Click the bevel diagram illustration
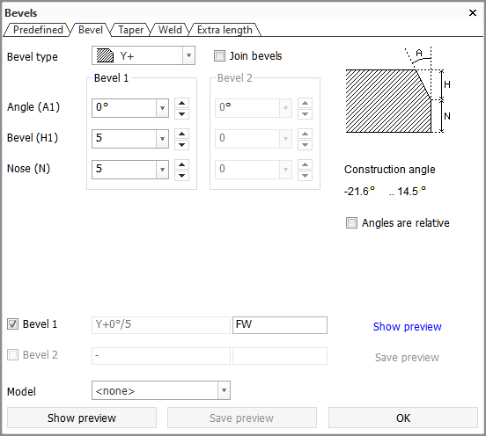Screen dimensions: 486x436 (398, 91)
